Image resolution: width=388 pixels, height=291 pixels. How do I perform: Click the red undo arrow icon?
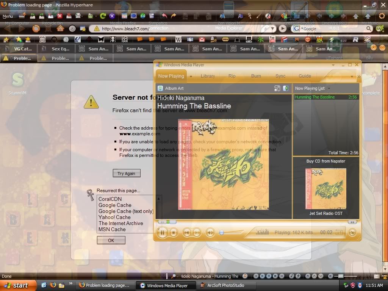[164, 16]
